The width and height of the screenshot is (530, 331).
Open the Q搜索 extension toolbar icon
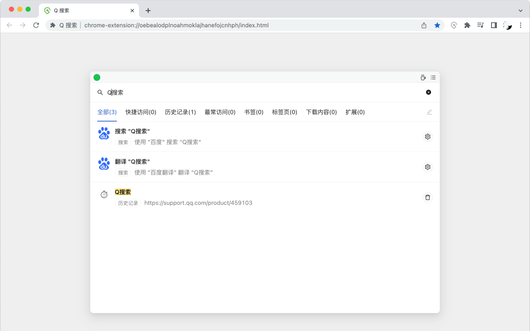[454, 25]
